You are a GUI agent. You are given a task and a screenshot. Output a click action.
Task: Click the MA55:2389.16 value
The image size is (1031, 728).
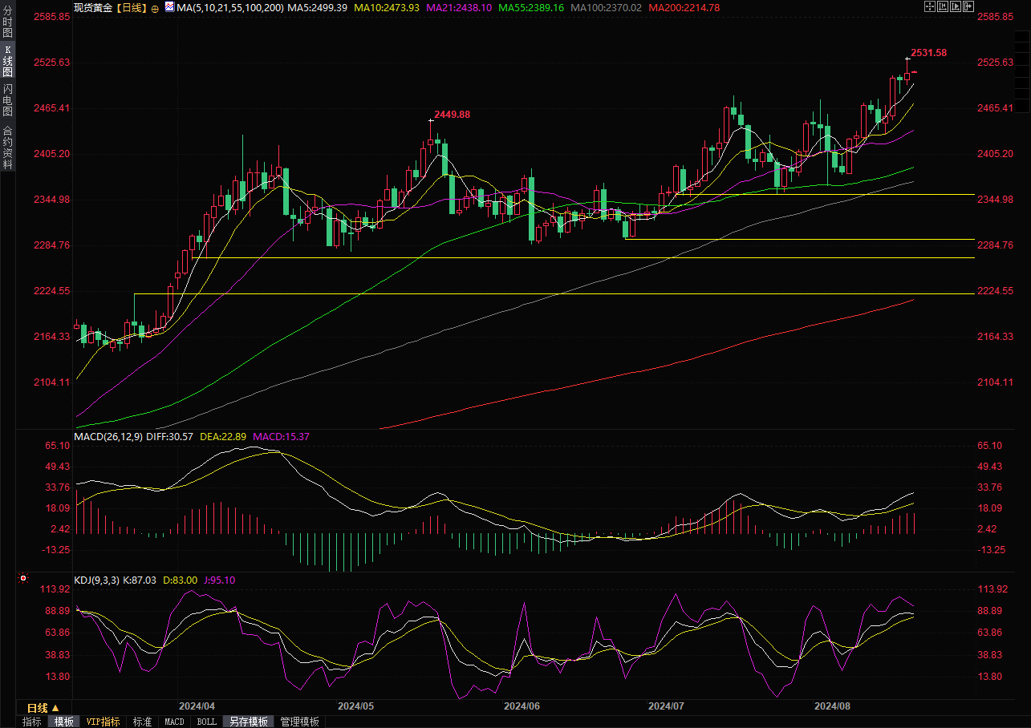coord(531,7)
